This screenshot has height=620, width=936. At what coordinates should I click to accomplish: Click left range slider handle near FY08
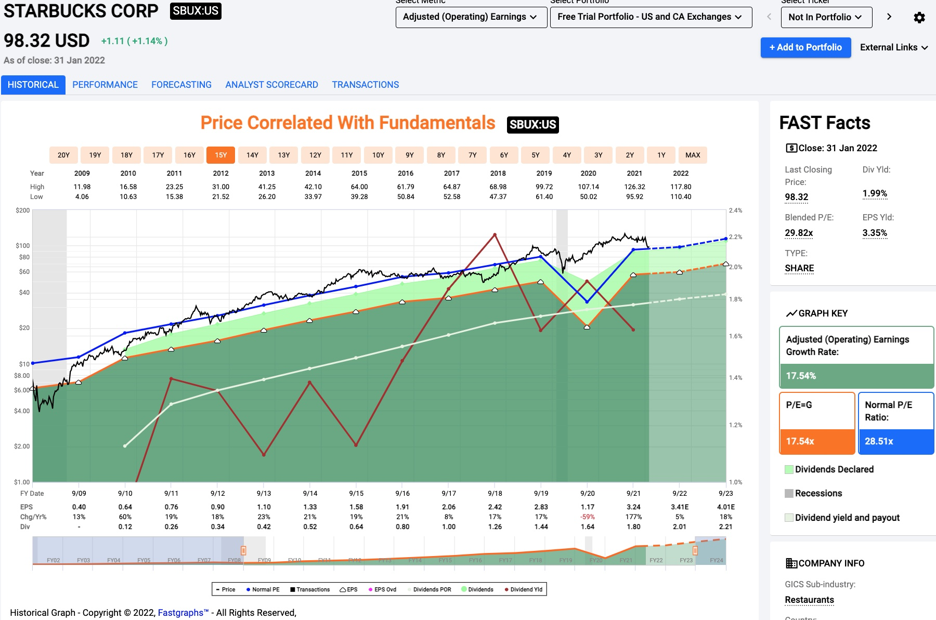pyautogui.click(x=243, y=550)
